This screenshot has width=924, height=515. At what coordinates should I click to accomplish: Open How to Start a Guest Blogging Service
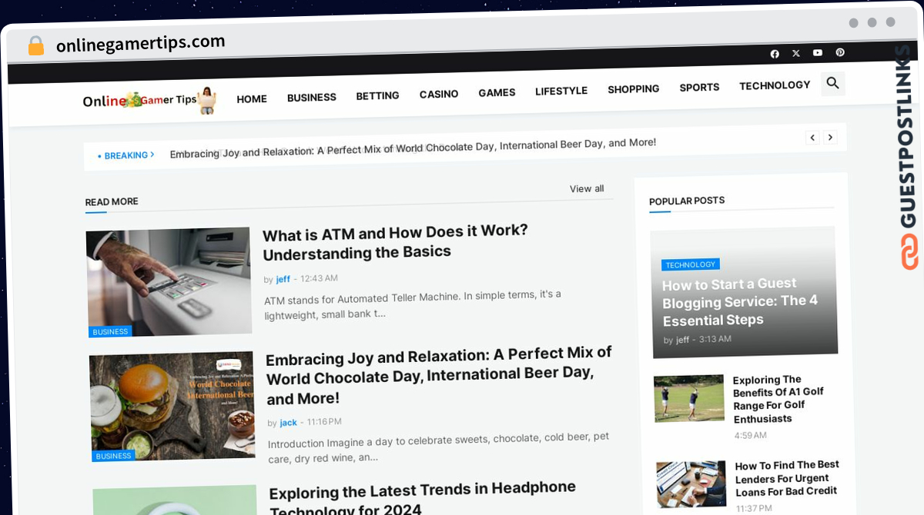tap(740, 301)
